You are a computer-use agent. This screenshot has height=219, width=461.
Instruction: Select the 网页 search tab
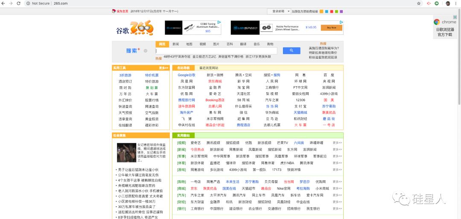click(x=162, y=44)
